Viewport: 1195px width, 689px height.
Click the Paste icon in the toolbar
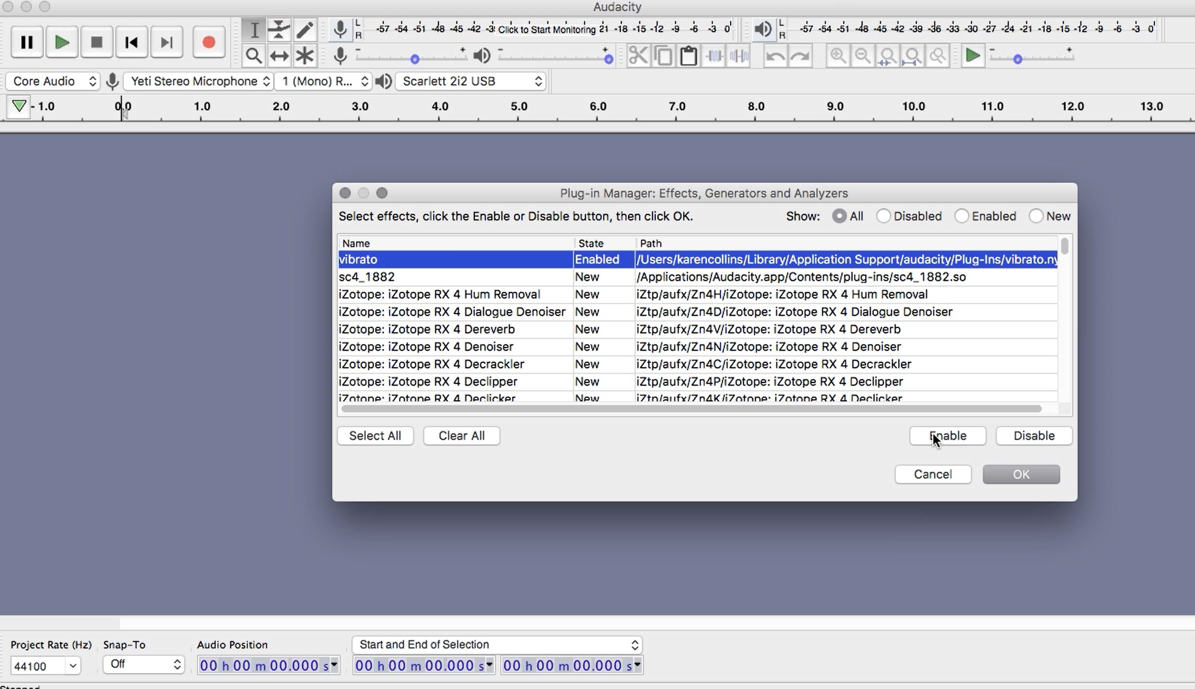688,55
